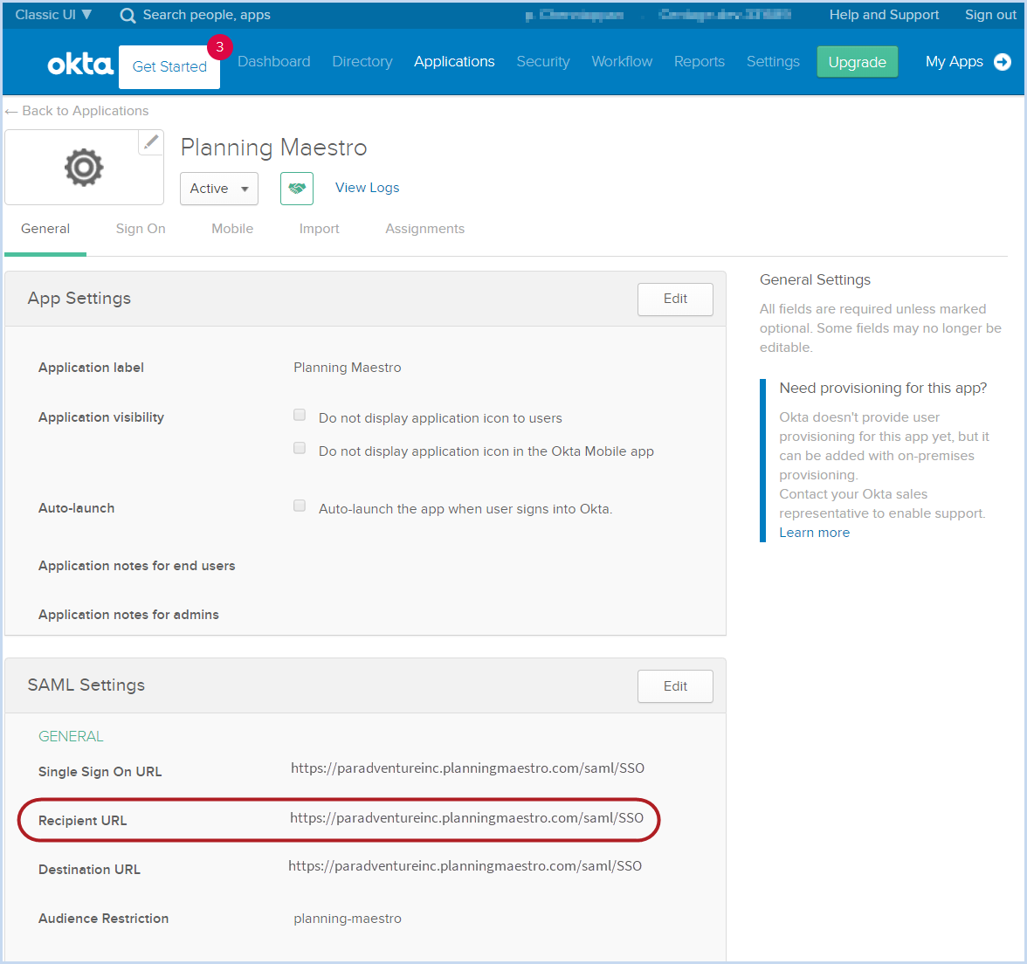The image size is (1027, 964).
Task: Switch to the Assignments tab
Action: [425, 229]
